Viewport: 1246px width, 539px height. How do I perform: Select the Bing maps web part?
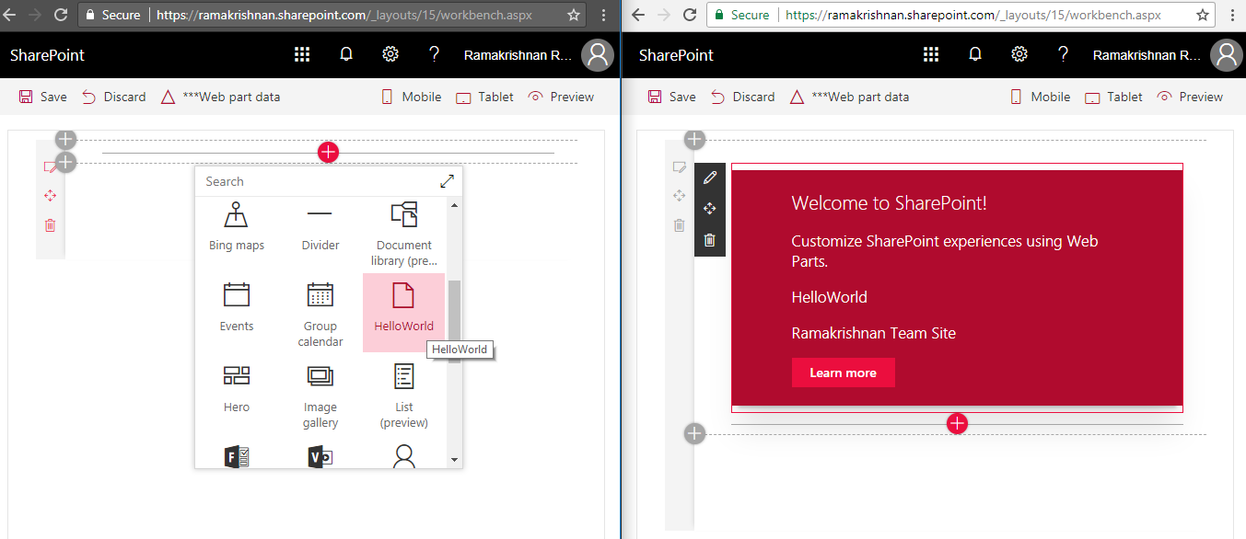pos(237,226)
